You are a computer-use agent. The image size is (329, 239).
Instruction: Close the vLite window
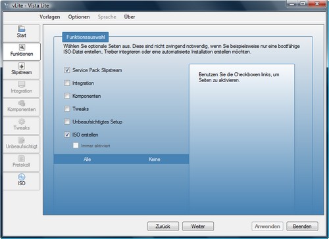(x=317, y=4)
